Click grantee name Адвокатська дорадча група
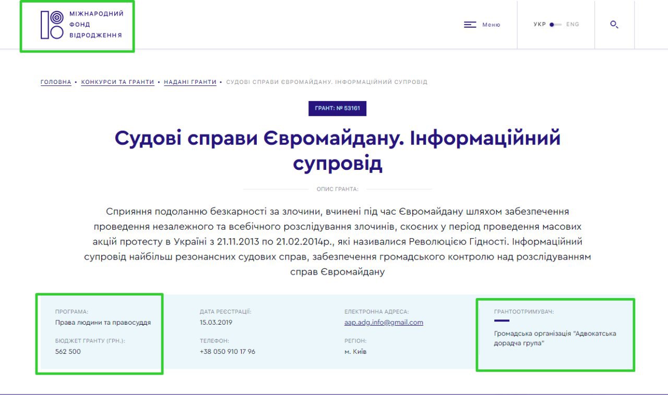Image resolution: width=668 pixels, height=395 pixels. coord(555,338)
